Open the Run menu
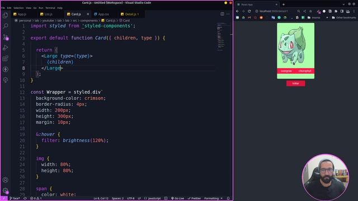 coord(41,8)
